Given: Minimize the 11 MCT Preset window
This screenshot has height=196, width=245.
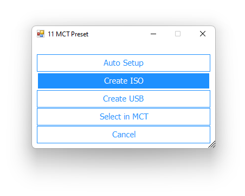Looking at the screenshot, I should coord(153,34).
